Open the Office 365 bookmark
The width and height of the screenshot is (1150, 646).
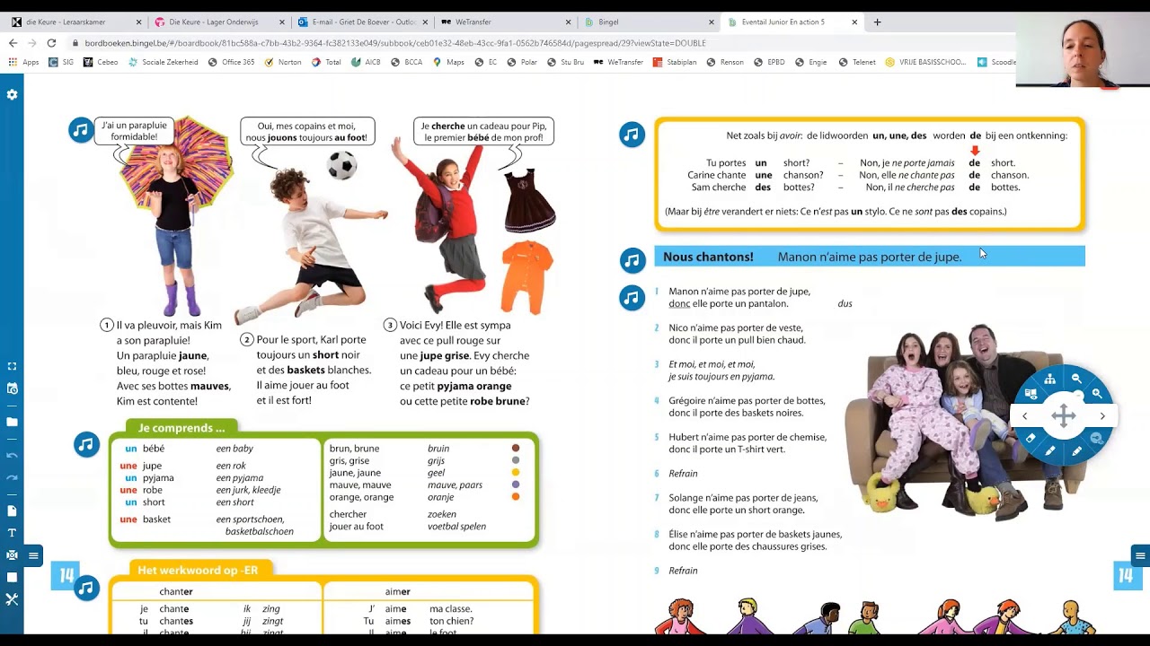tap(231, 62)
